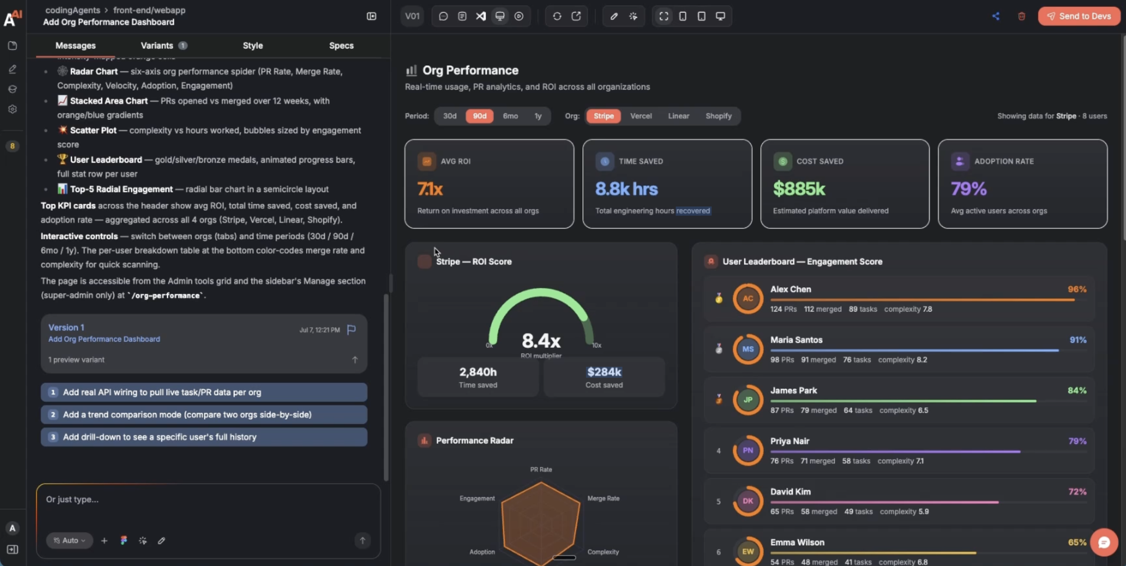Click the plus attach icon in chat input
This screenshot has height=566, width=1126.
104,540
